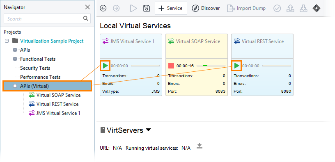Open the Discover tool

[x=206, y=8]
